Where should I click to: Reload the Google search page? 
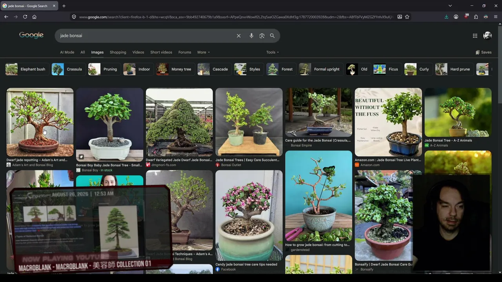[x=25, y=17]
